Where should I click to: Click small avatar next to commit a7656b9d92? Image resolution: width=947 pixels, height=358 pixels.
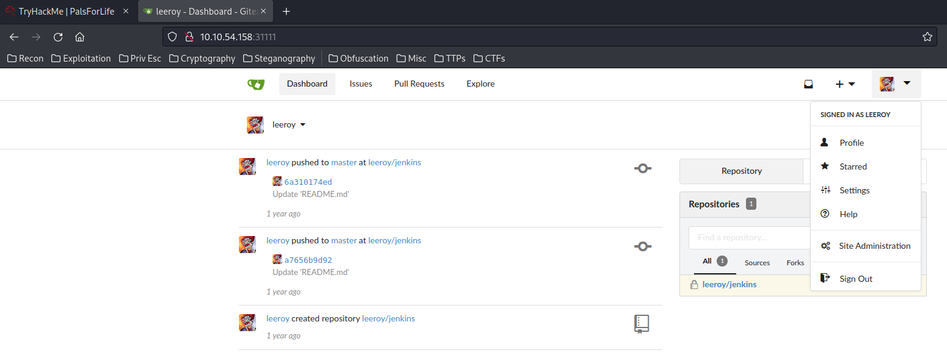277,259
